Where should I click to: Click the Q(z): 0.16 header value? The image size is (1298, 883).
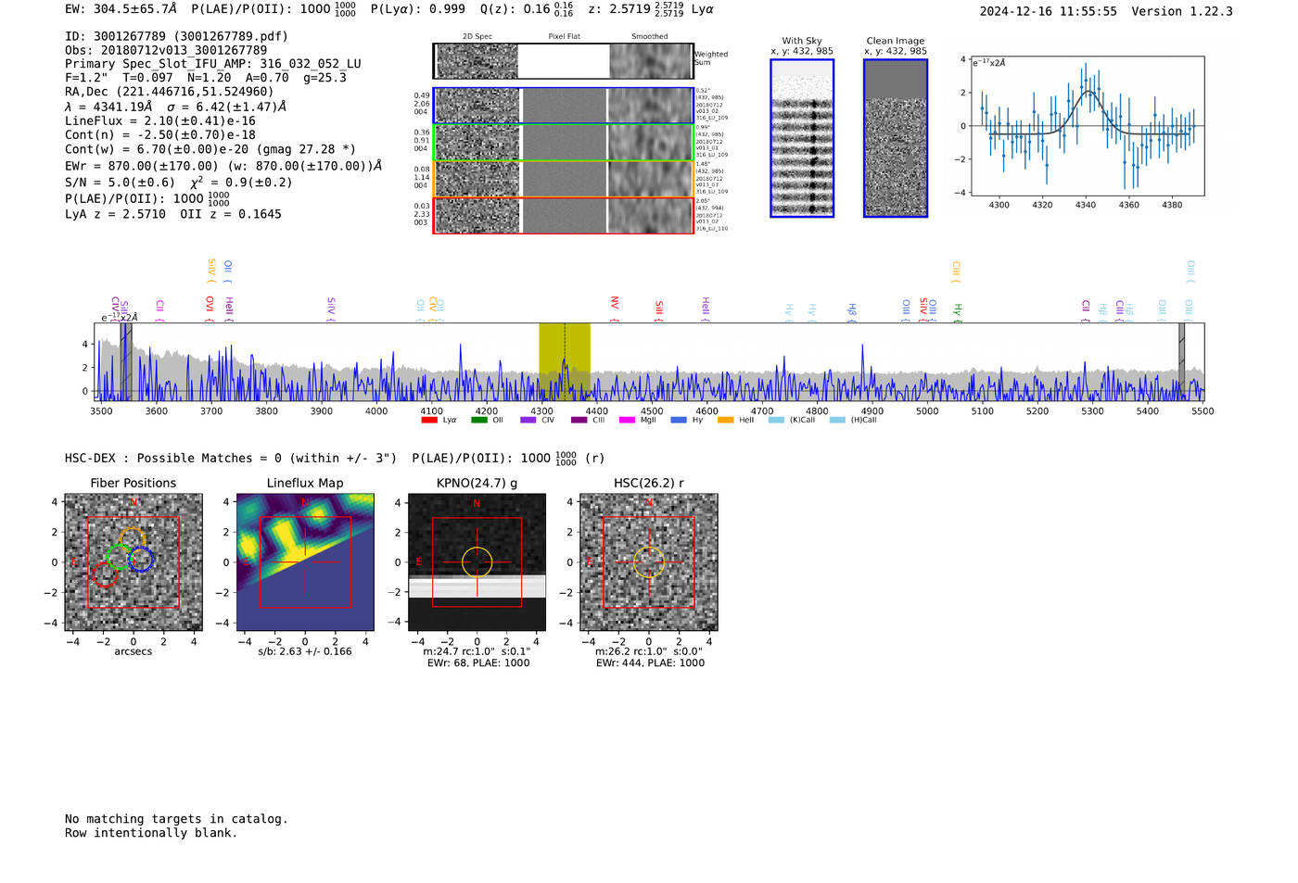coord(525,8)
